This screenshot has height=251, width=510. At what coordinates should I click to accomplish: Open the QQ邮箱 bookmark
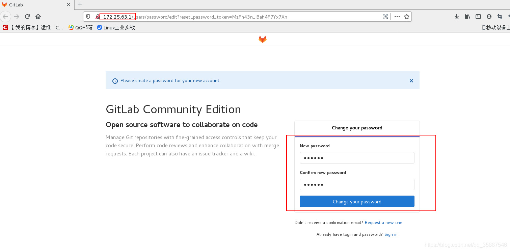coord(80,28)
